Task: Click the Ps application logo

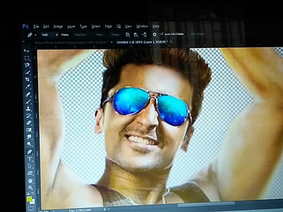Action: [x=25, y=26]
